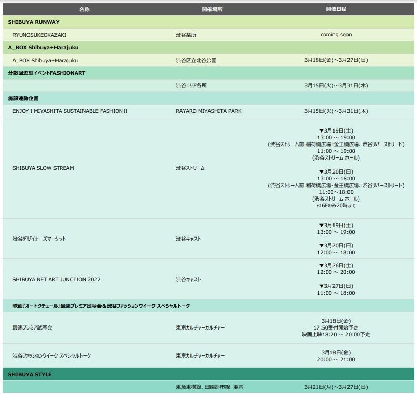Click the ▼3月26日(土) date
This screenshot has width=417, height=395.
[x=336, y=266]
